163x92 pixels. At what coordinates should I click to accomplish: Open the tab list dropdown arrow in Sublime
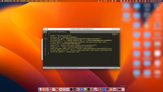point(118,32)
